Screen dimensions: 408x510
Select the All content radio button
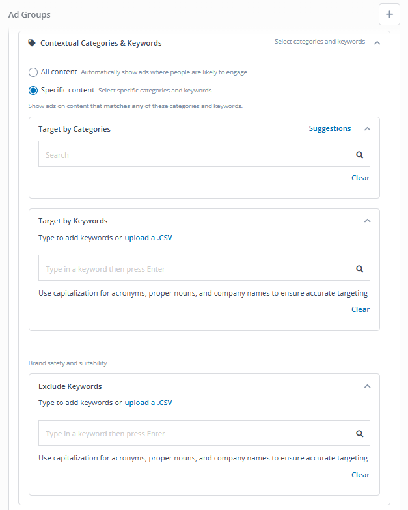33,72
